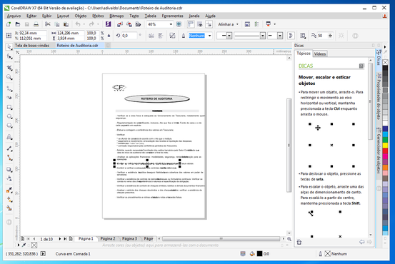
Task: Select the Text tool
Action: 9,137
